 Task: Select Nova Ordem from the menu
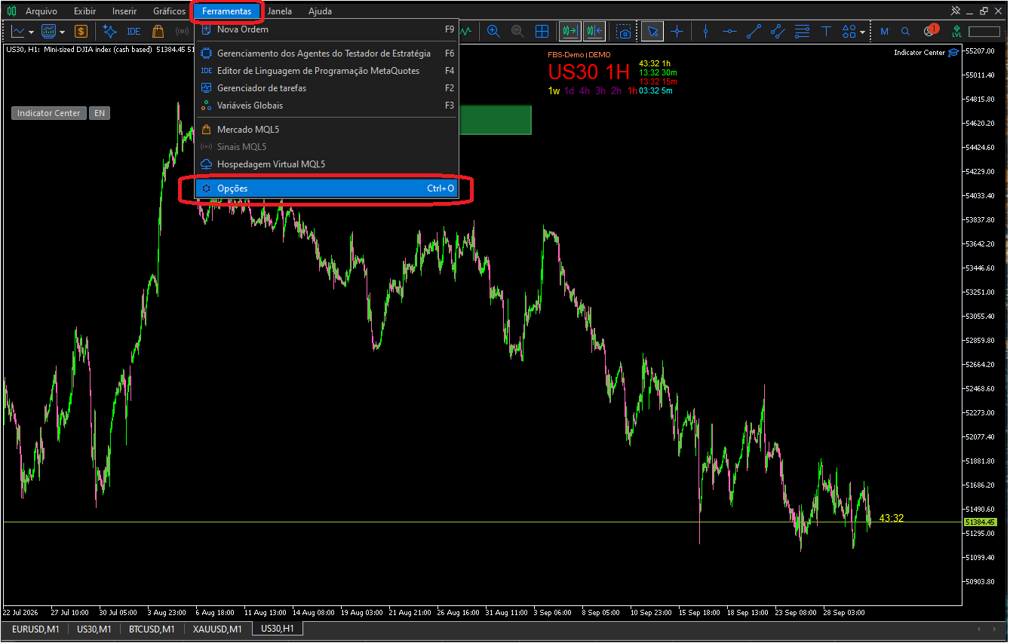tap(327, 29)
